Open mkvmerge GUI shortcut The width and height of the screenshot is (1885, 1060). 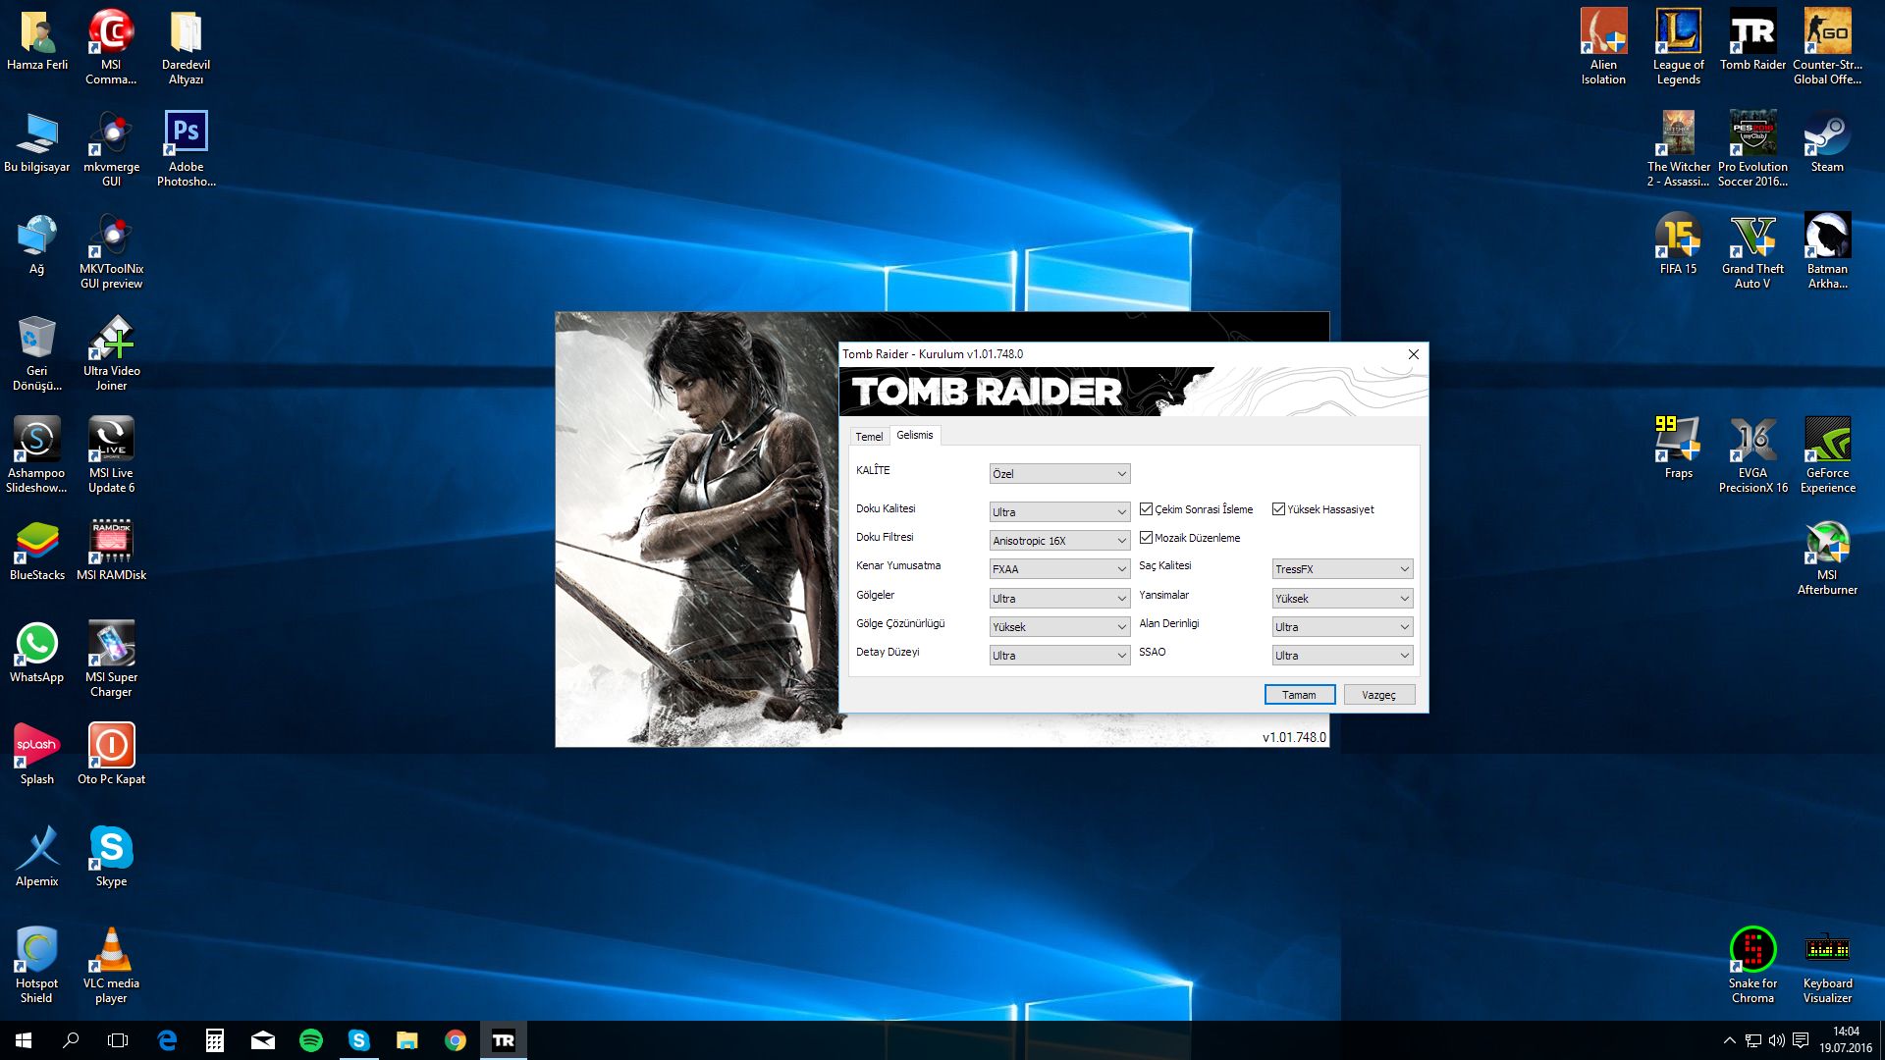pyautogui.click(x=111, y=148)
